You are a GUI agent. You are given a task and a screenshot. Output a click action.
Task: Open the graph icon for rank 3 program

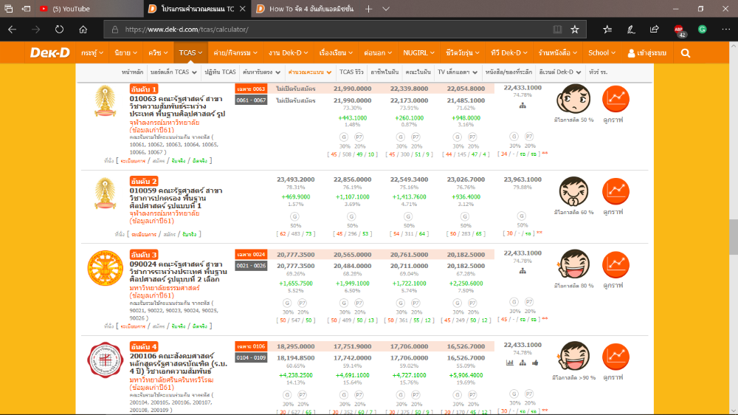615,264
